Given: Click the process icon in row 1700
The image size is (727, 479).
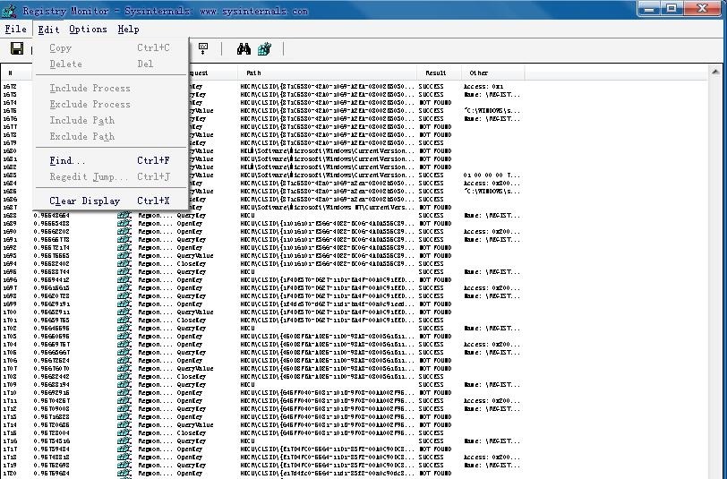Looking at the screenshot, I should pos(124,312).
